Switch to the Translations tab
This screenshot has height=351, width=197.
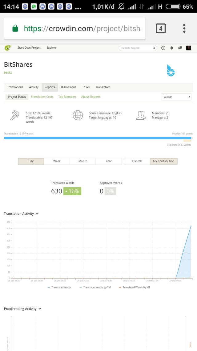point(15,87)
